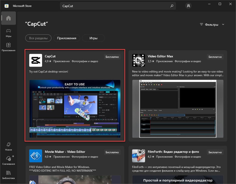Open Скачивания in the sidebar
This screenshot has height=184, width=236.
(x=8, y=161)
